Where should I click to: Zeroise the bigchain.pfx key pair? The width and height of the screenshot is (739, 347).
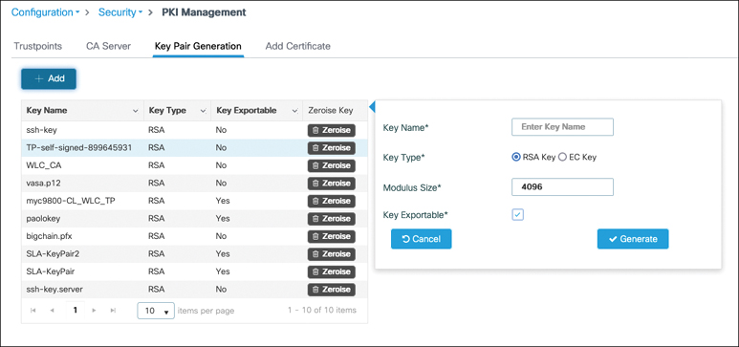332,236
